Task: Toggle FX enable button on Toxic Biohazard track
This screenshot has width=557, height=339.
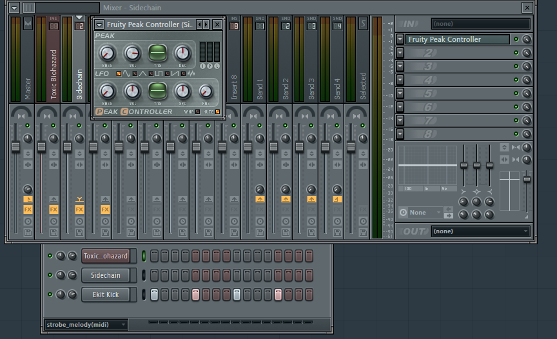Action: tap(54, 209)
